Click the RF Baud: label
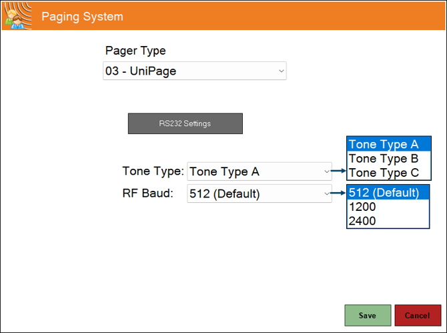The image size is (447, 333). point(147,194)
